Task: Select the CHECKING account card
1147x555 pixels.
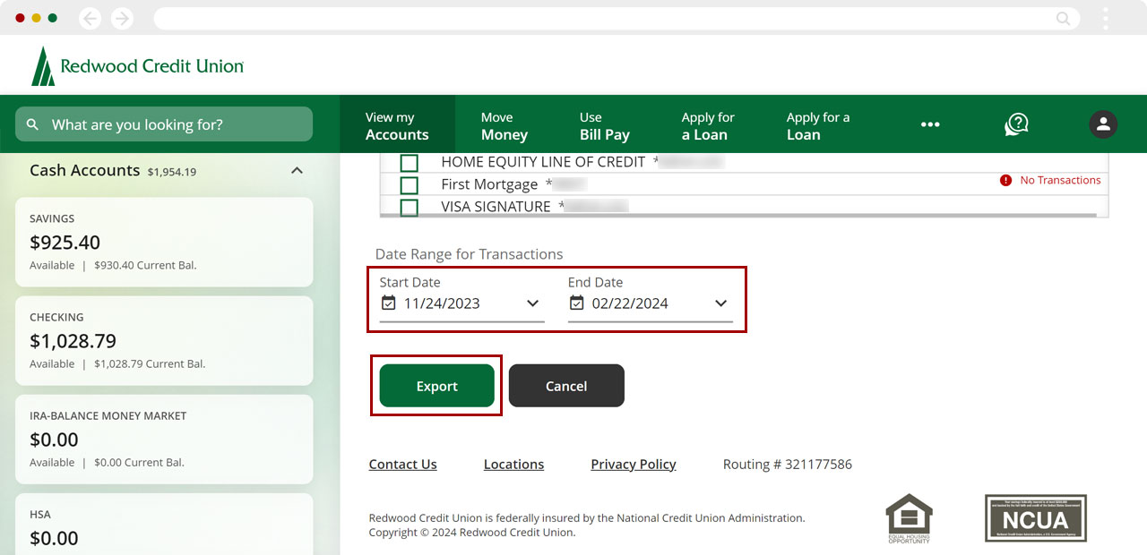Action: [164, 340]
